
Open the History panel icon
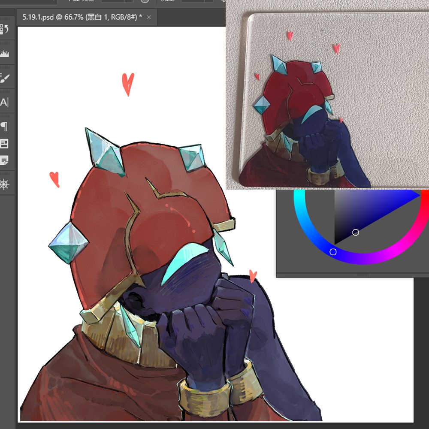(4, 29)
